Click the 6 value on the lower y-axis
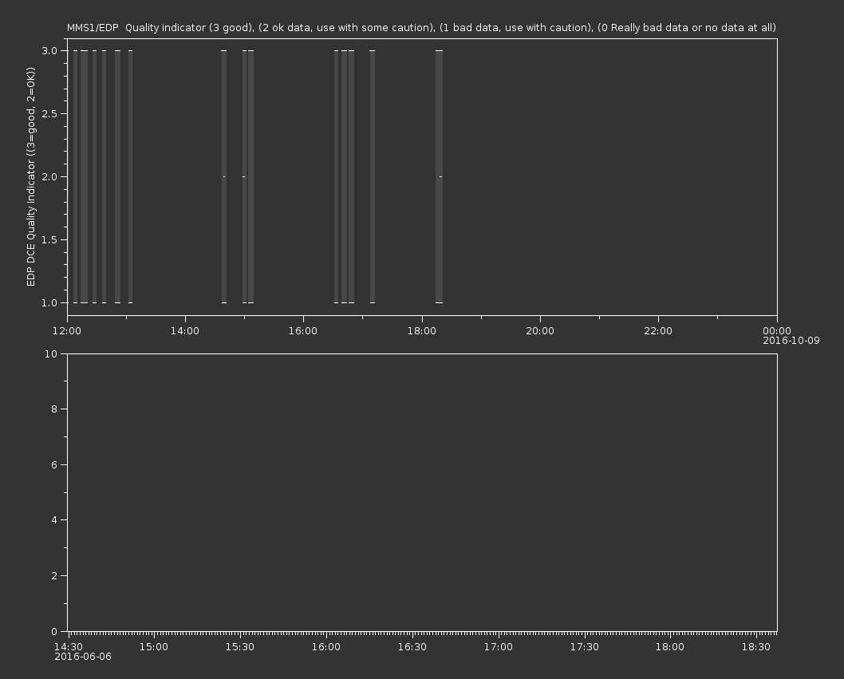Screen dimensions: 844x679 54,464
